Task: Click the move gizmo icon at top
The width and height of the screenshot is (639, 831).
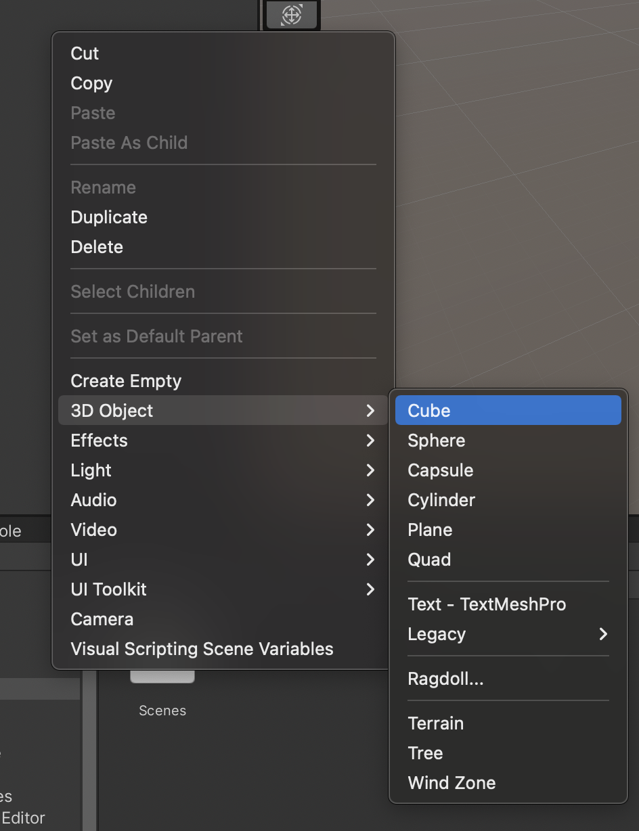Action: [x=292, y=14]
